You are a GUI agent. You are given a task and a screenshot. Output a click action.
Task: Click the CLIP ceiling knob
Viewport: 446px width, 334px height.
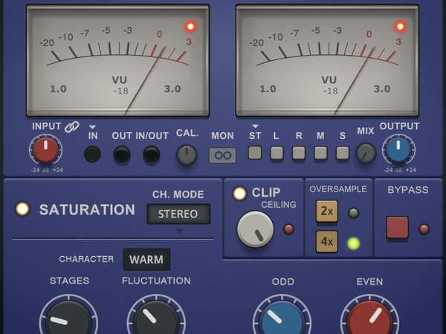coord(255,229)
